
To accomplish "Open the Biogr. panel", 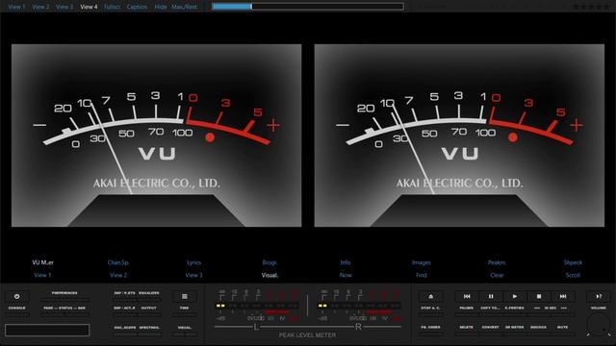I will coord(269,262).
